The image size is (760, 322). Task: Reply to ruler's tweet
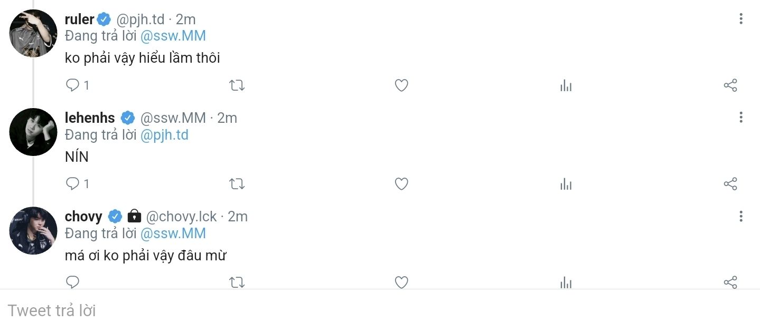point(73,85)
